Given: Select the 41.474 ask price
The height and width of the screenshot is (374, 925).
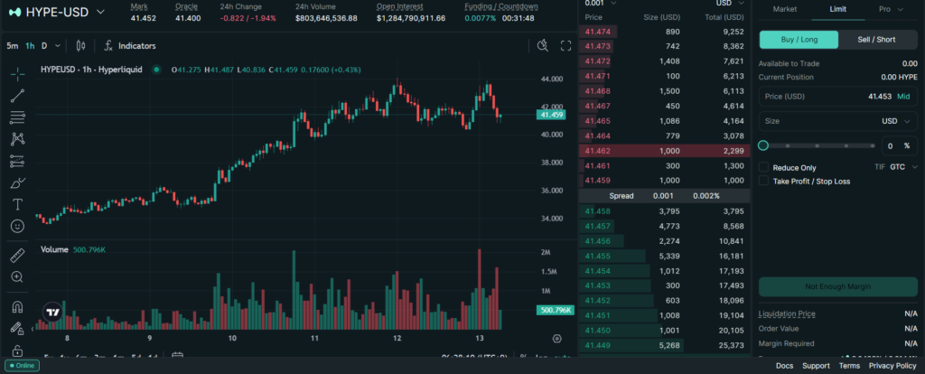Looking at the screenshot, I should coord(598,32).
